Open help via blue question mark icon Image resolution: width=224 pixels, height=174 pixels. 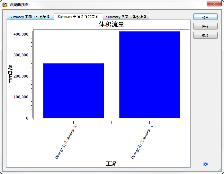coord(205,164)
